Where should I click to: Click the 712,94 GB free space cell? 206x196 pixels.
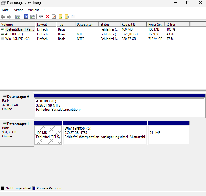click(x=155, y=39)
